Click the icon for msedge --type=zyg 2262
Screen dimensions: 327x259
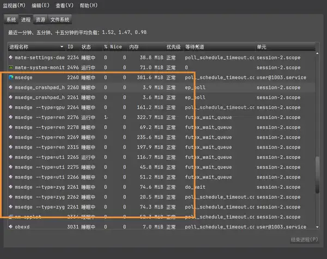[x=11, y=197]
